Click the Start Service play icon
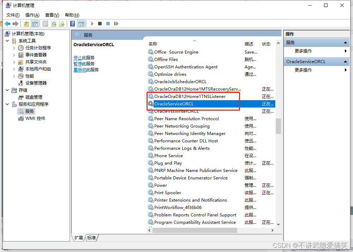This screenshot has width=353, height=252. click(92, 24)
